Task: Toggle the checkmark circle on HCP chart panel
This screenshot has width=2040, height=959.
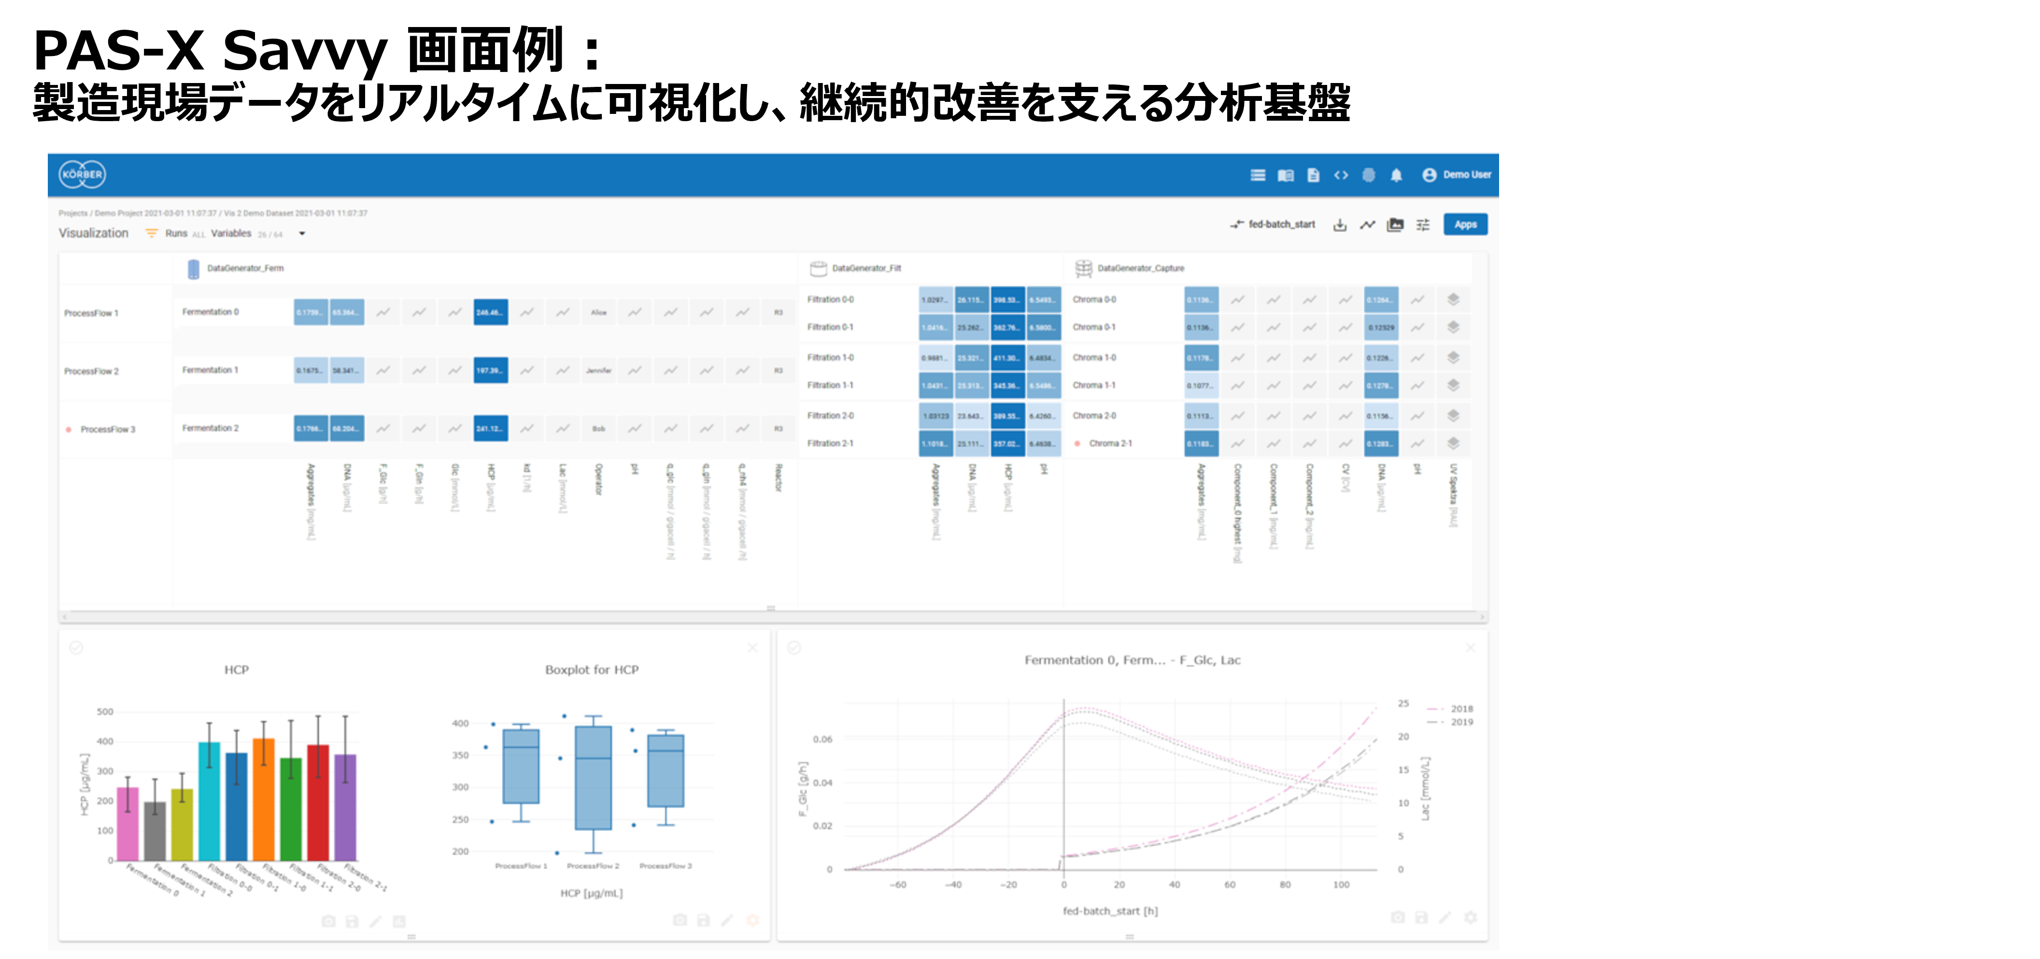Action: coord(76,648)
